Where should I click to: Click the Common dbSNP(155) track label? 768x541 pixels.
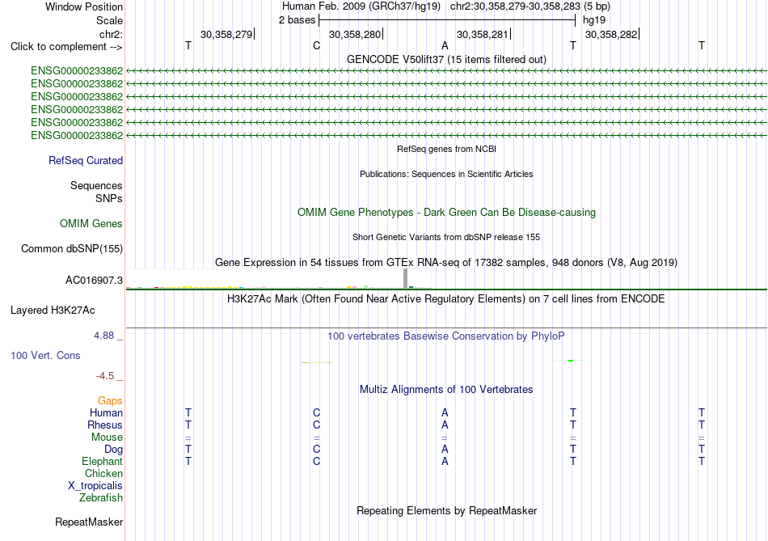[x=72, y=248]
